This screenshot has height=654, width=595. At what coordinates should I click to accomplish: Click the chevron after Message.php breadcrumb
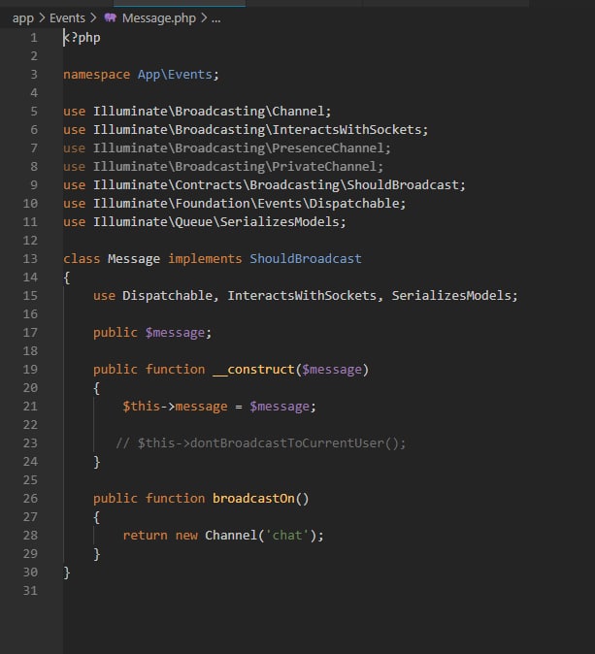[204, 17]
